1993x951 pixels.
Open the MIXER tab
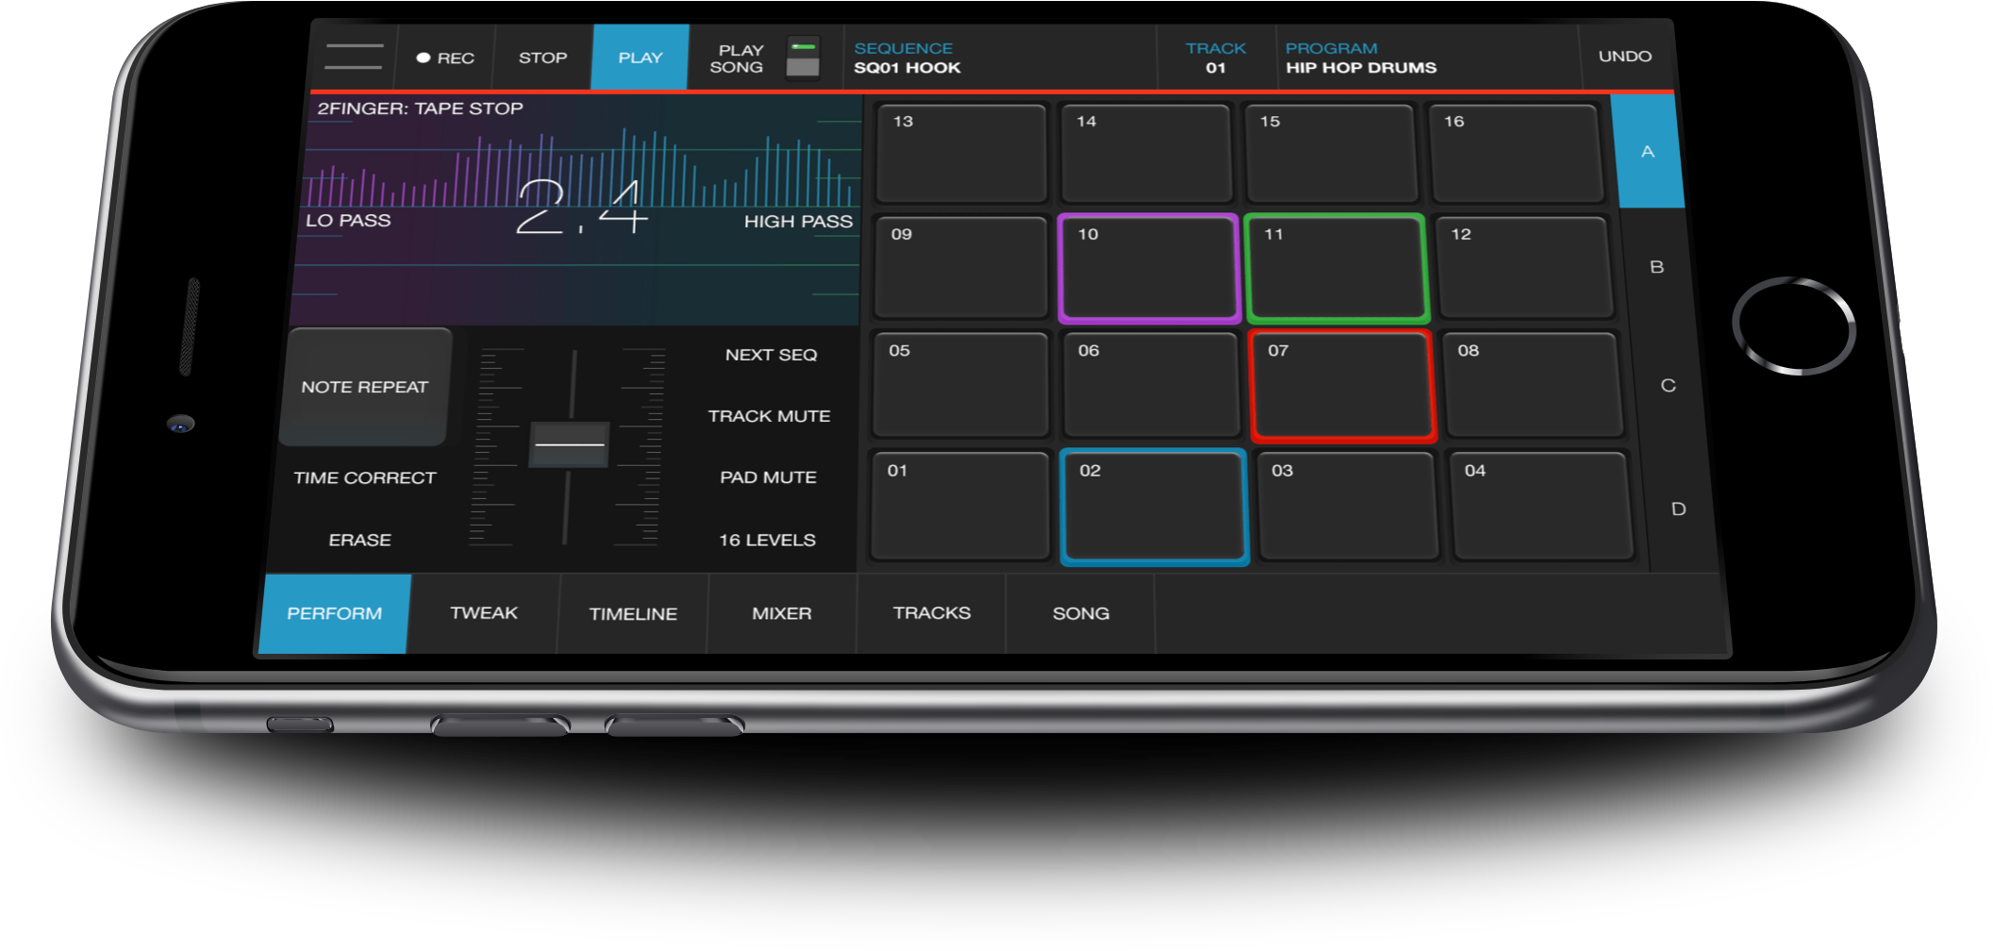pos(781,613)
